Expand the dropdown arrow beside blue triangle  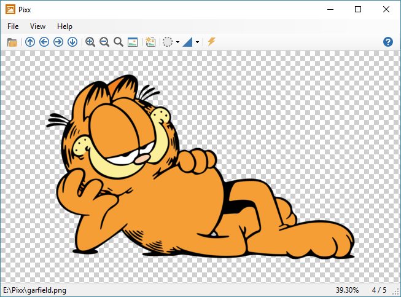197,42
